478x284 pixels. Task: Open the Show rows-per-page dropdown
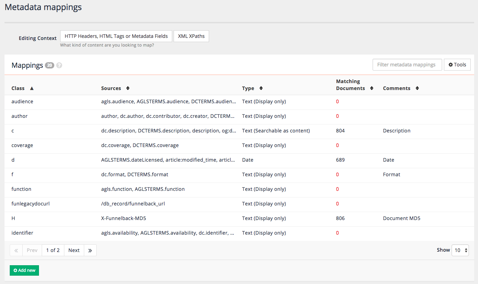click(x=460, y=250)
